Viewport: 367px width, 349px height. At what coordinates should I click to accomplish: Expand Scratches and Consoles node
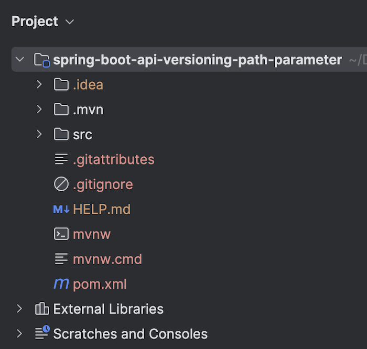20,333
